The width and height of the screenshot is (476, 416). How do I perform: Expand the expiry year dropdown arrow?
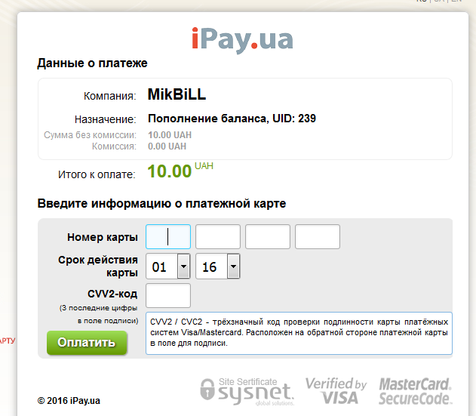tap(233, 267)
